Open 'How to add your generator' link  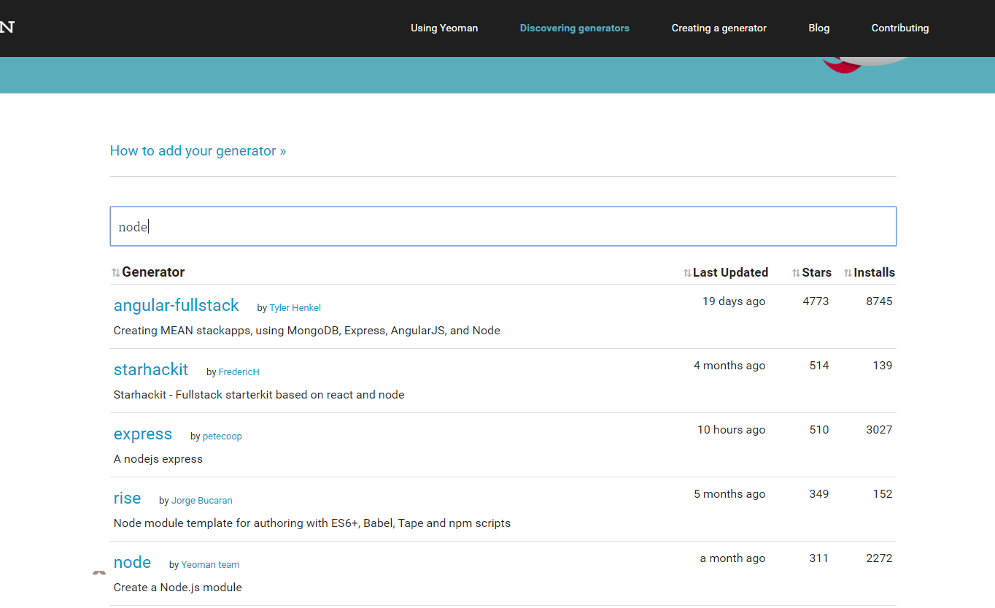(198, 151)
